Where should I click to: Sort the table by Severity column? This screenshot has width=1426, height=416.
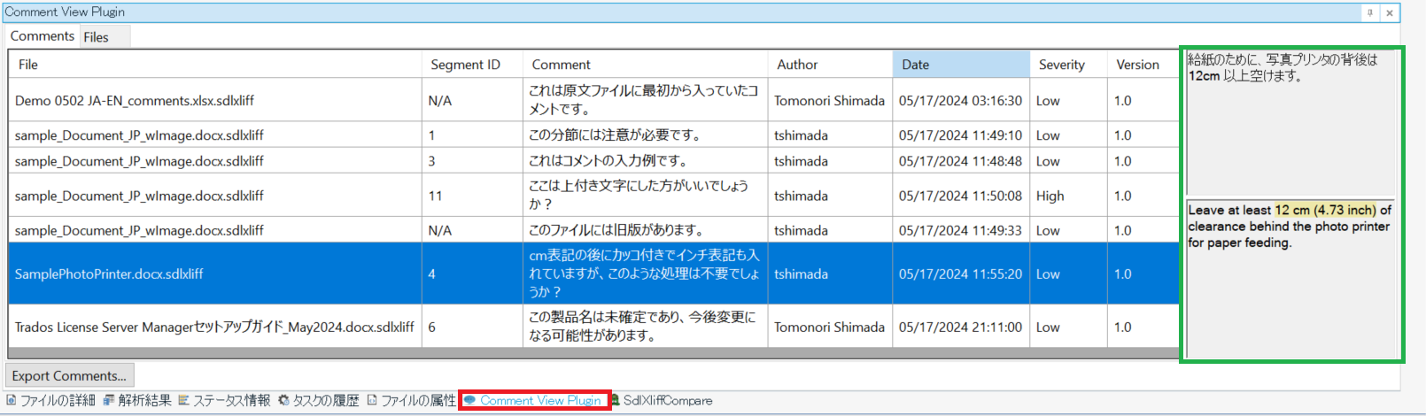[1061, 65]
